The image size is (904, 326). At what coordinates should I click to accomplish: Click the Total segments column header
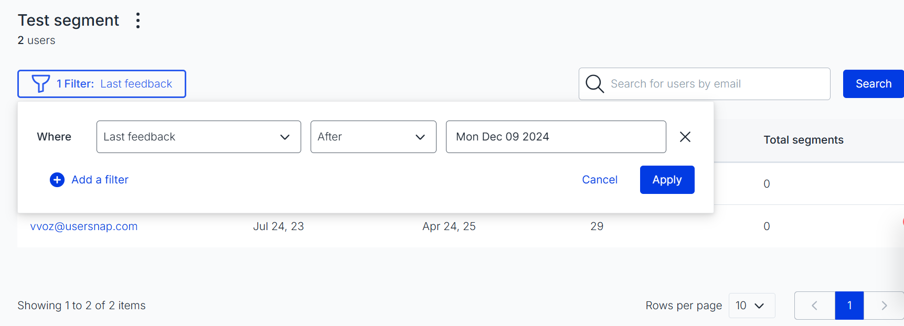(x=803, y=140)
